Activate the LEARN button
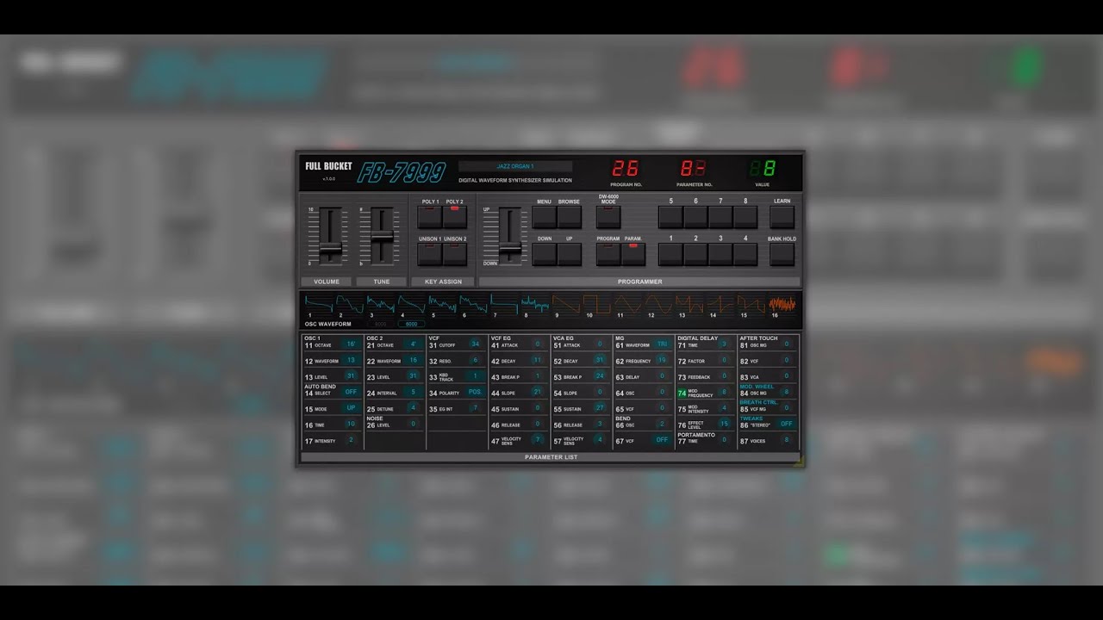Screen dimensions: 1103x620 [782, 216]
